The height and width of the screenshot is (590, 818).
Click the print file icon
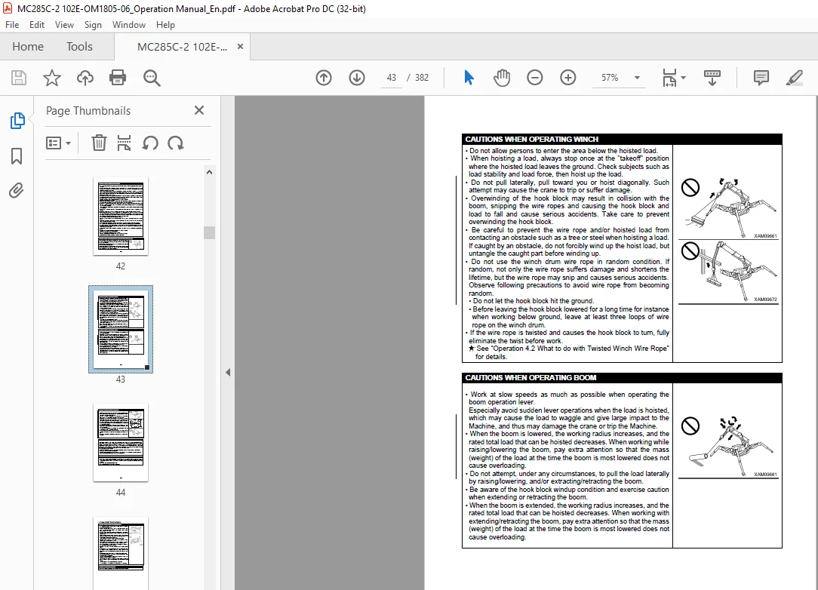[x=118, y=78]
